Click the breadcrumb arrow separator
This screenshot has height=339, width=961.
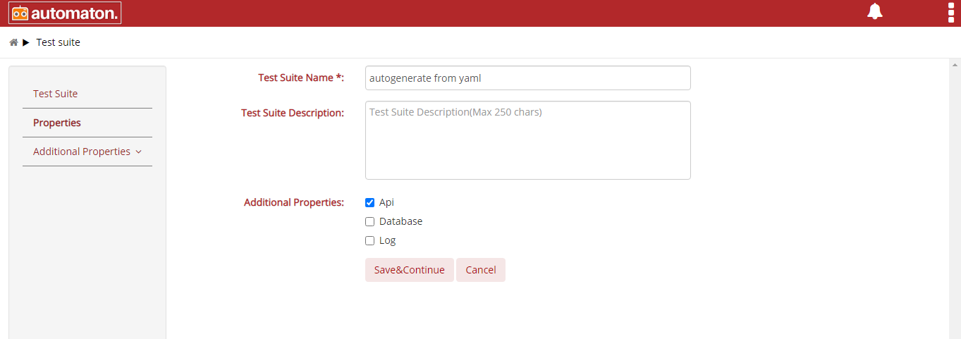(26, 42)
